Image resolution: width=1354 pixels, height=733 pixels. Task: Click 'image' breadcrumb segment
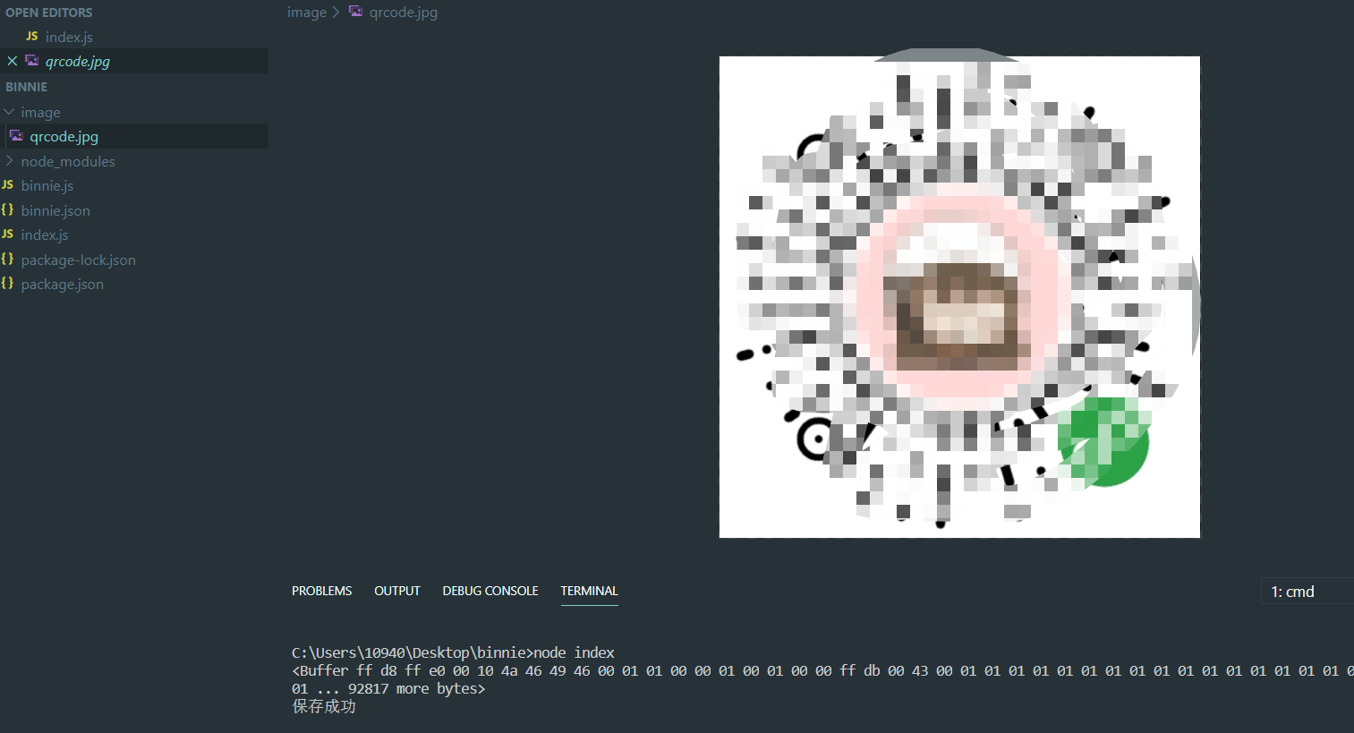point(307,13)
